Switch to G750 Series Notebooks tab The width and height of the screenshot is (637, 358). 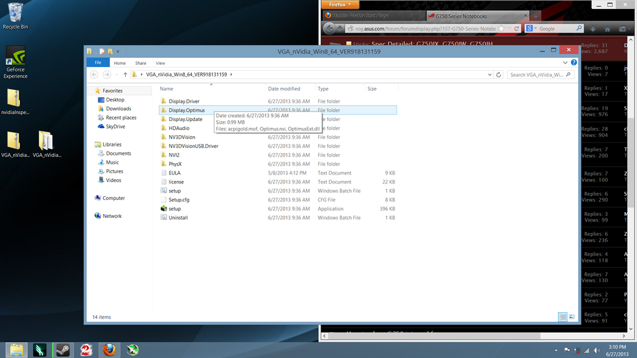[478, 16]
